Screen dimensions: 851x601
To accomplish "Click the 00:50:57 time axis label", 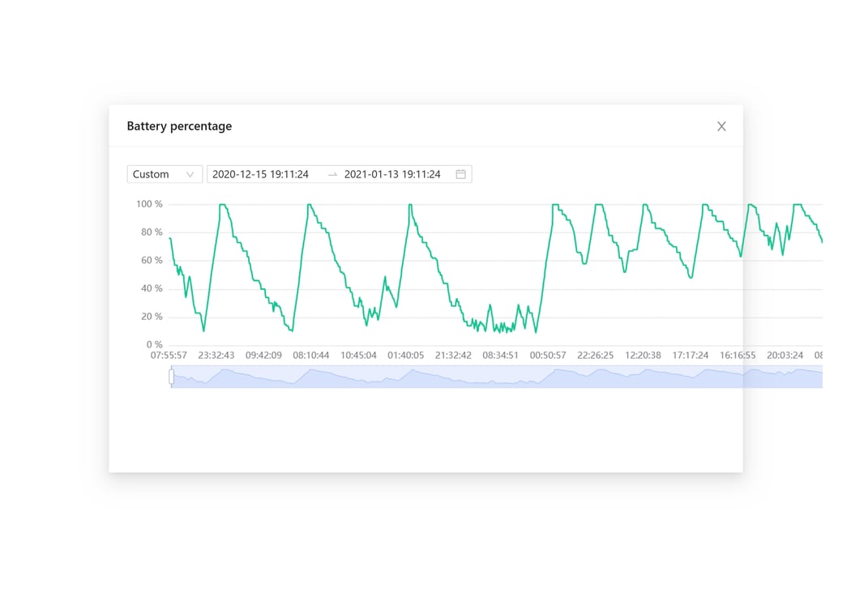I will click(x=548, y=356).
